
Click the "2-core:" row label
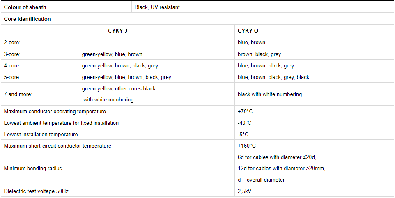pos(12,42)
